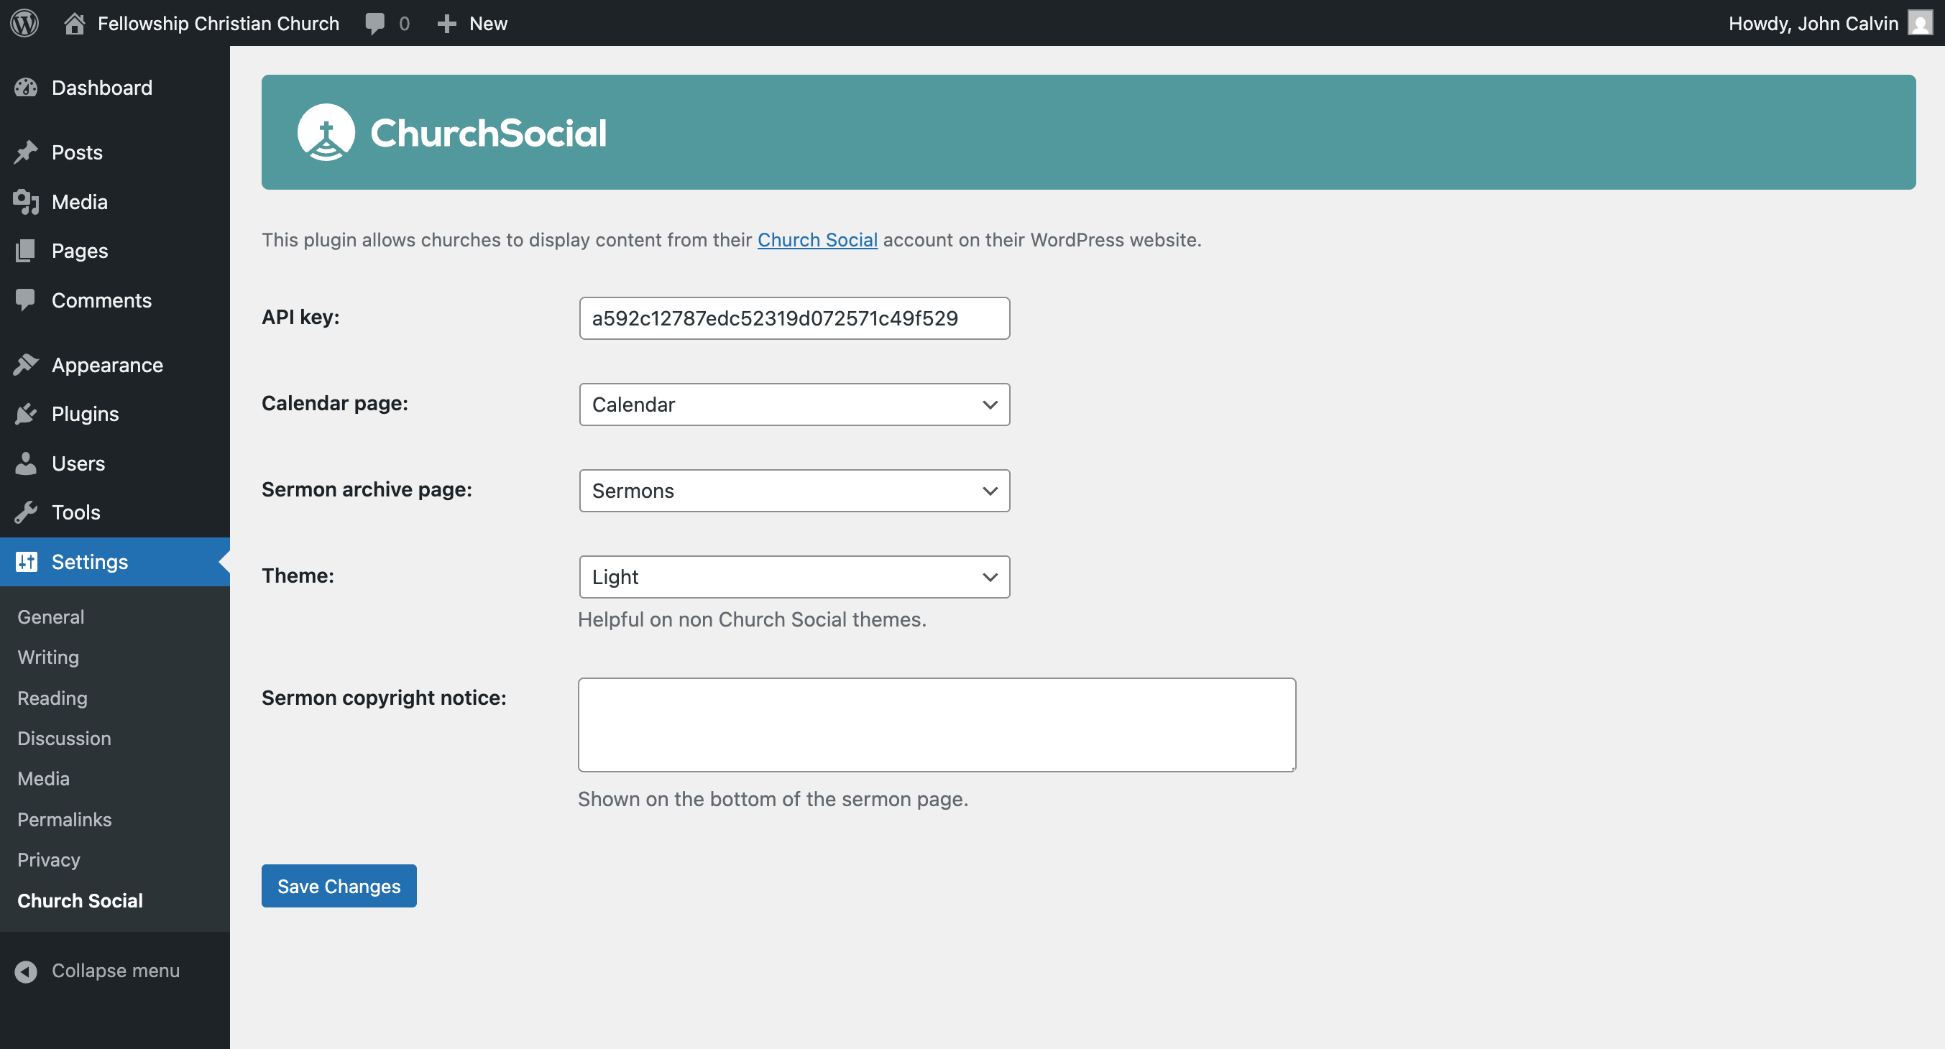Select Church Social settings submenu
1945x1049 pixels.
pyautogui.click(x=80, y=900)
